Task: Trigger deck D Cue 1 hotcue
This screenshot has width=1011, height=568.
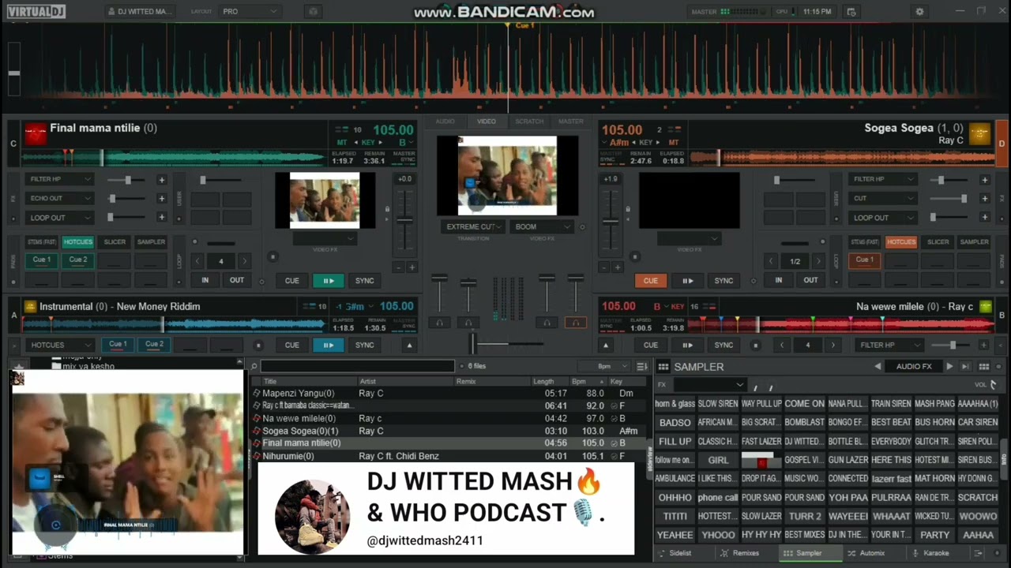Action: [865, 260]
